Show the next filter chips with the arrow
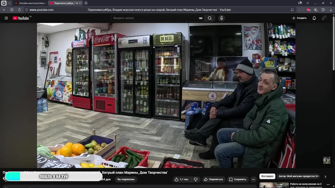The image size is (335, 188). coord(325,177)
